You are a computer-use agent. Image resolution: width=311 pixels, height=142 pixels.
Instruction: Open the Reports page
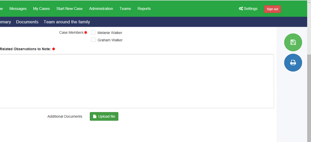click(x=144, y=9)
